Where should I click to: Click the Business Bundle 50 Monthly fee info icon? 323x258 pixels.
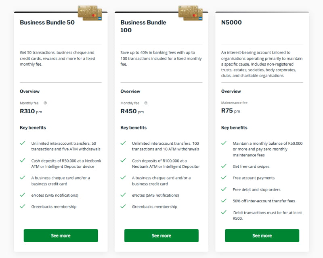point(45,103)
